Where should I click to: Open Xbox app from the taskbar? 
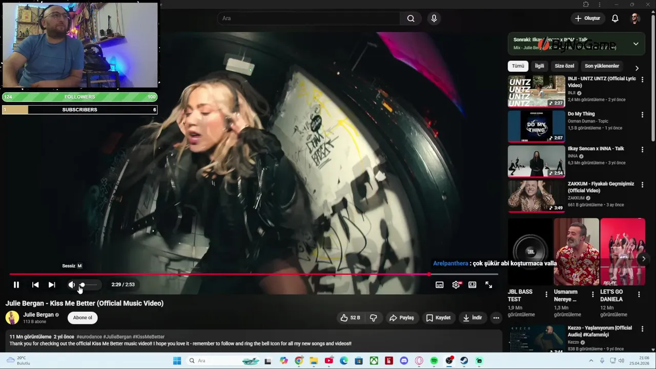click(374, 361)
